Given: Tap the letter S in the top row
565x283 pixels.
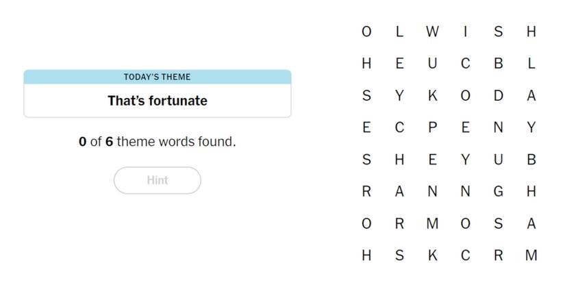Looking at the screenshot, I should click(499, 32).
